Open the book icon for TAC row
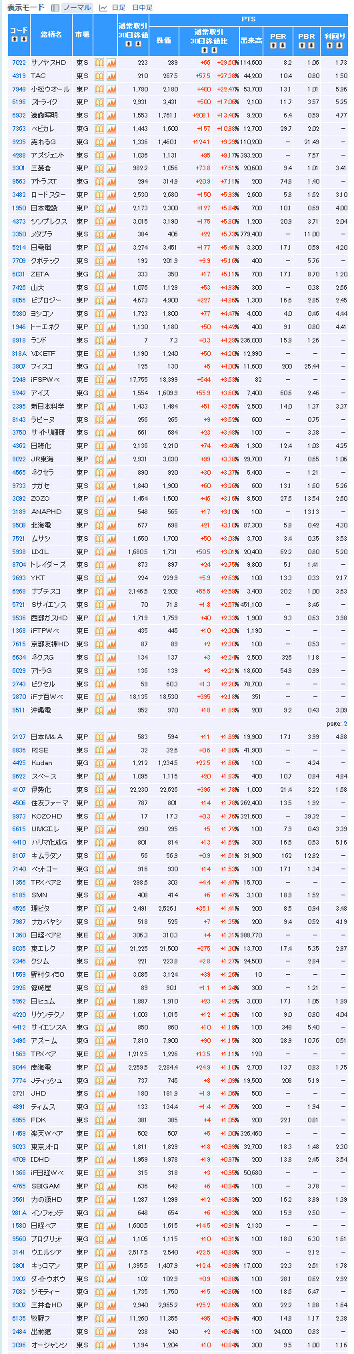This screenshot has width=354, height=1354. (99, 75)
